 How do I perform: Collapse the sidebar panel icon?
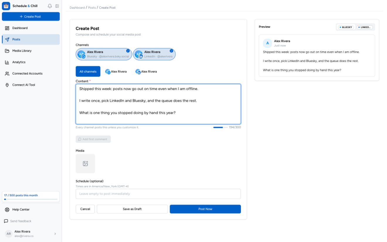pos(57,6)
